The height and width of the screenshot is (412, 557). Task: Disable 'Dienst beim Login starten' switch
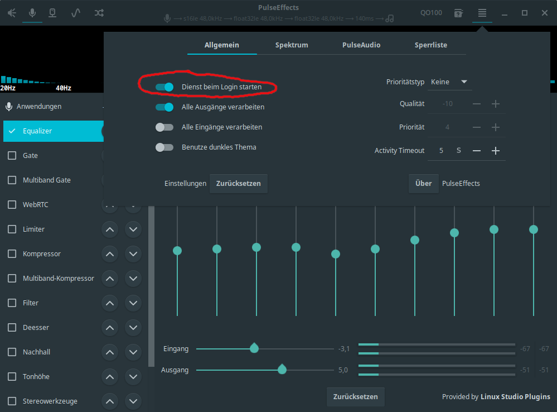pos(164,87)
